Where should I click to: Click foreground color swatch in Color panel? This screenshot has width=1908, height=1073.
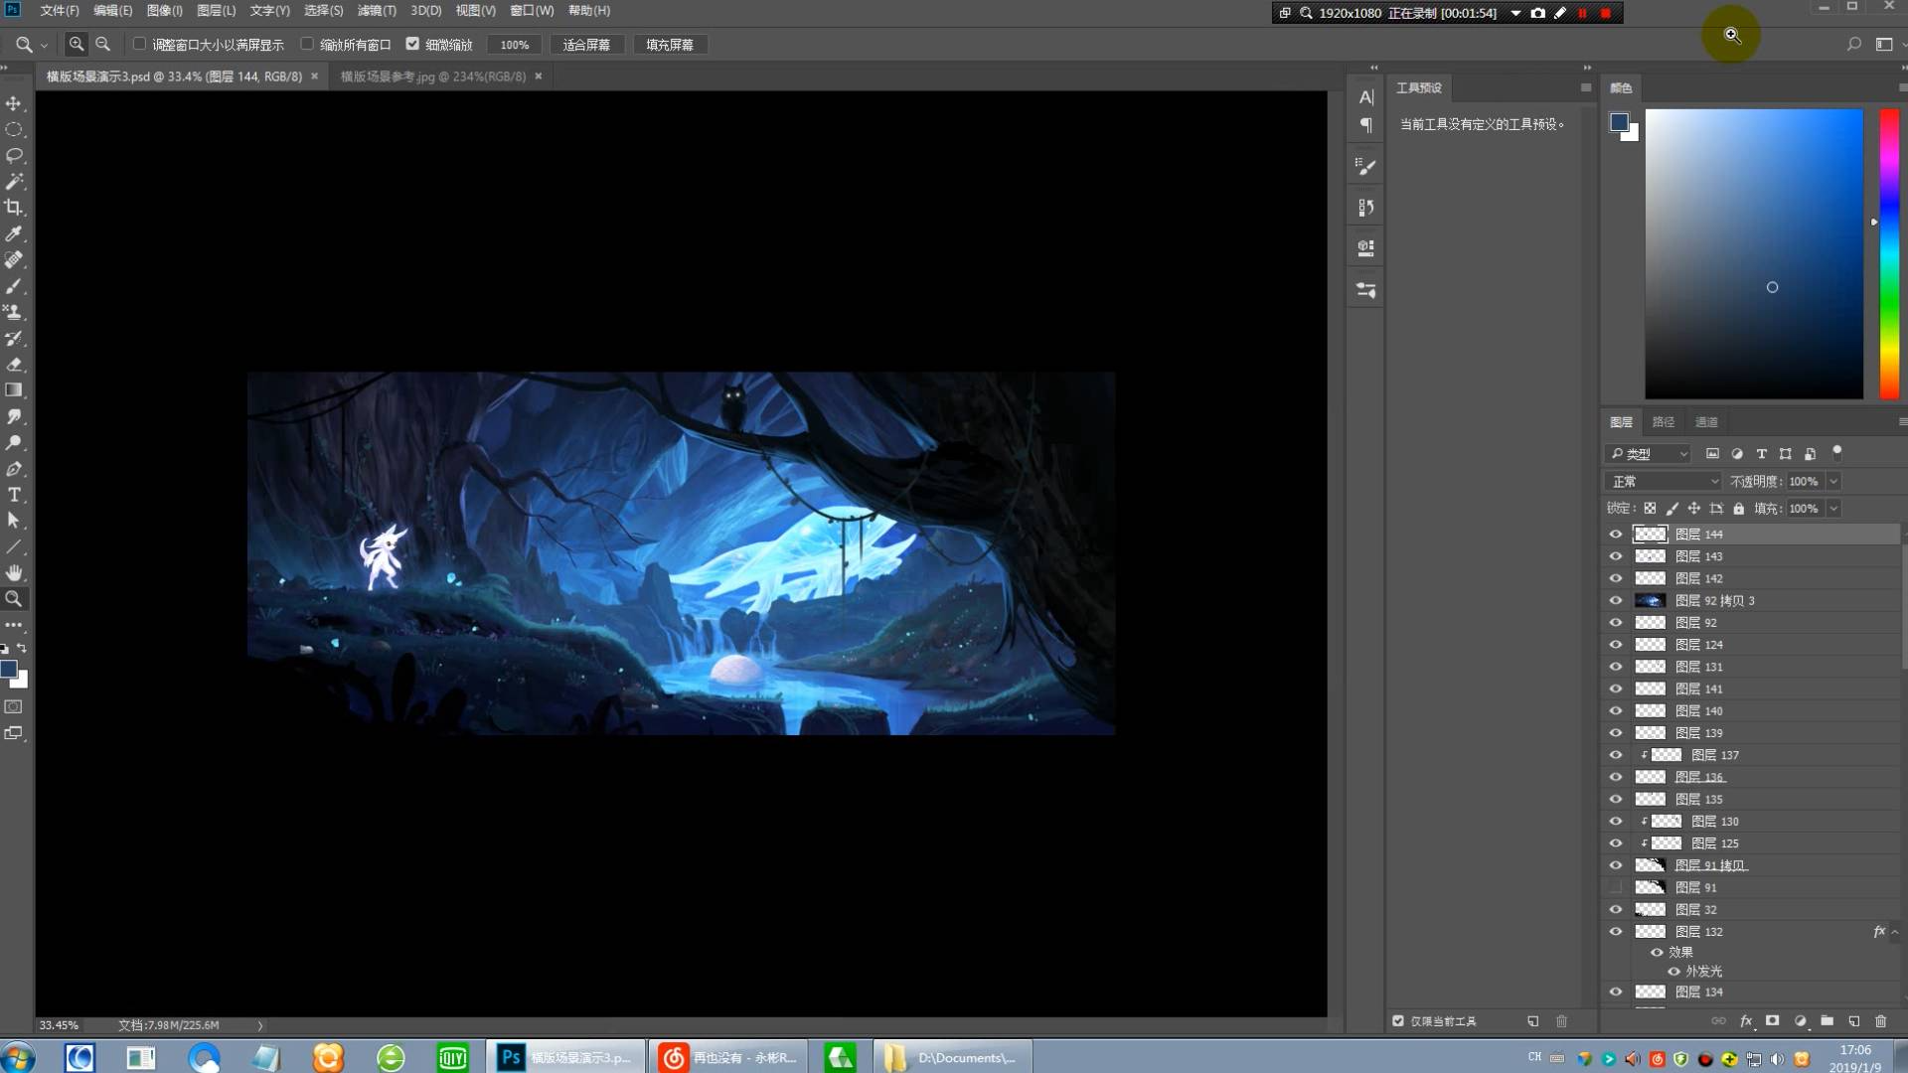tap(1619, 122)
